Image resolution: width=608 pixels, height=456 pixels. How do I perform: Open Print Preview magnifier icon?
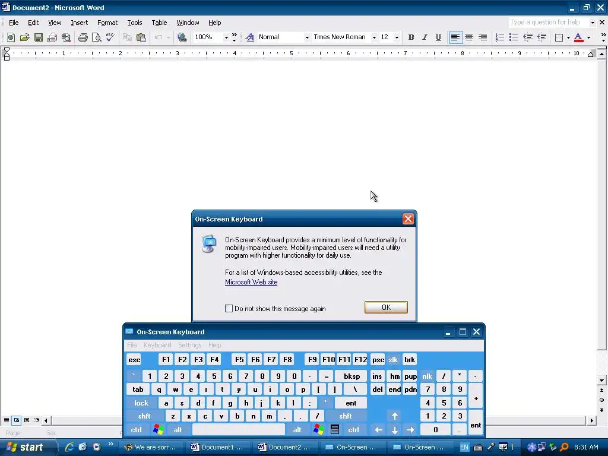pos(96,37)
